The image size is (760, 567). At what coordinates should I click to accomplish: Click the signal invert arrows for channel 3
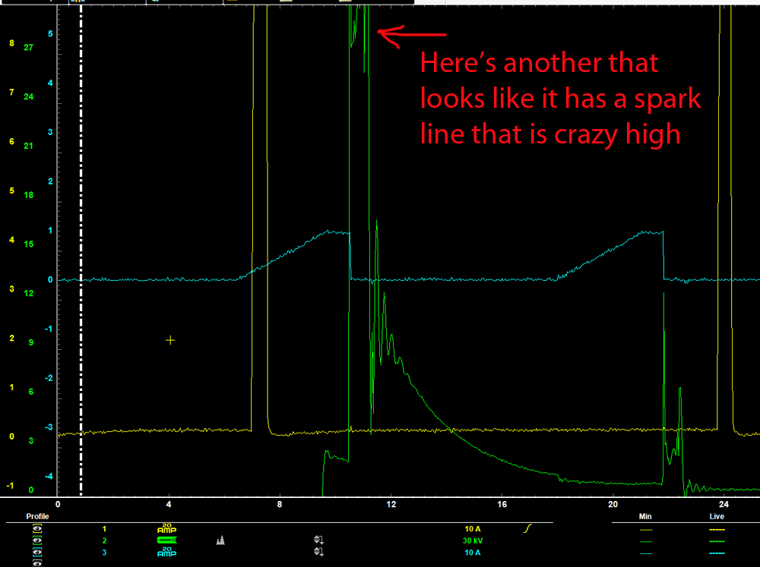pos(318,552)
